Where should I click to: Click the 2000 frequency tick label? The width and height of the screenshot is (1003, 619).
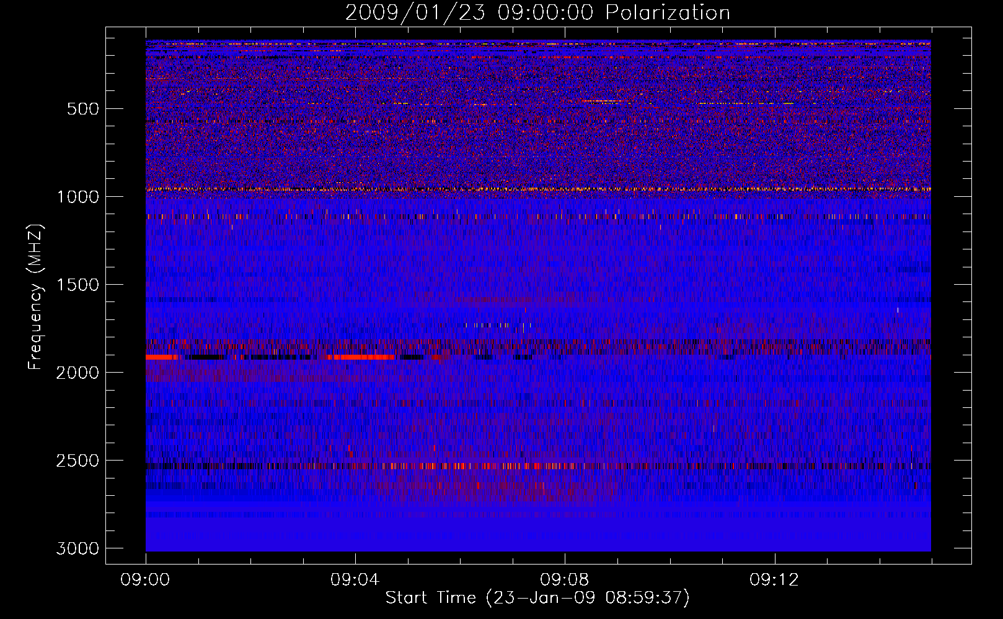tap(77, 373)
